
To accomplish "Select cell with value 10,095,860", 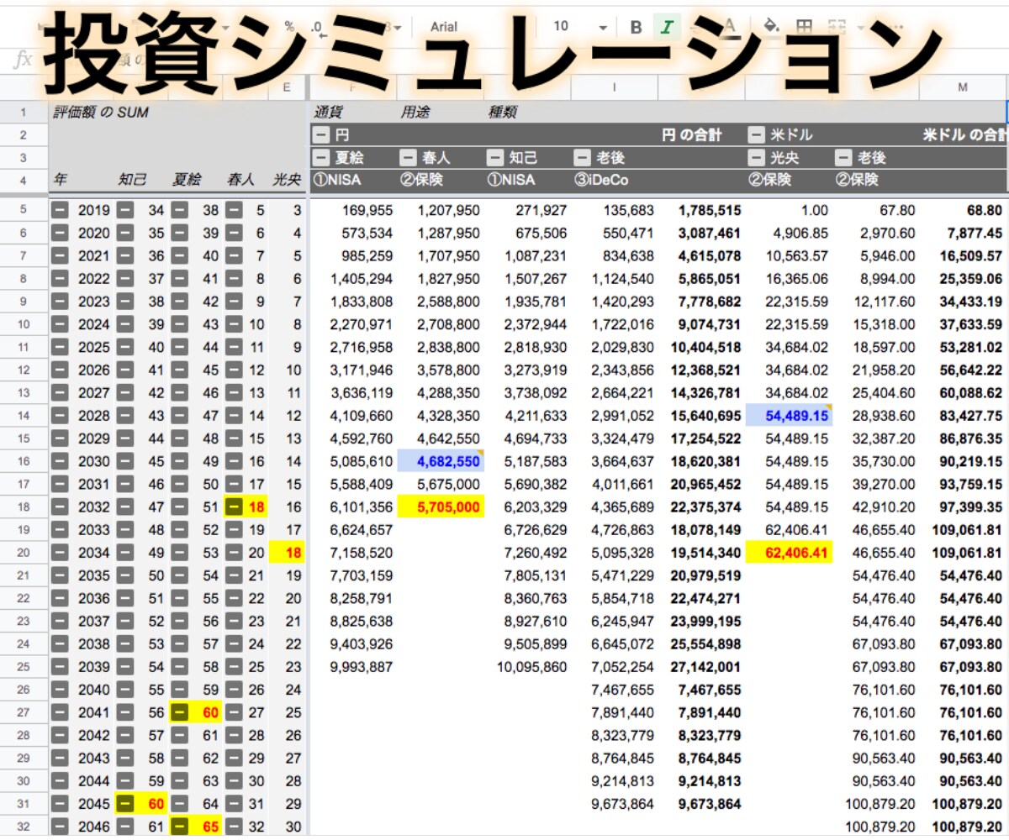I will 531,667.
